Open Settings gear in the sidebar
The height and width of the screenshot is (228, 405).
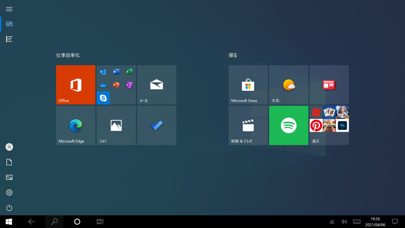click(9, 193)
